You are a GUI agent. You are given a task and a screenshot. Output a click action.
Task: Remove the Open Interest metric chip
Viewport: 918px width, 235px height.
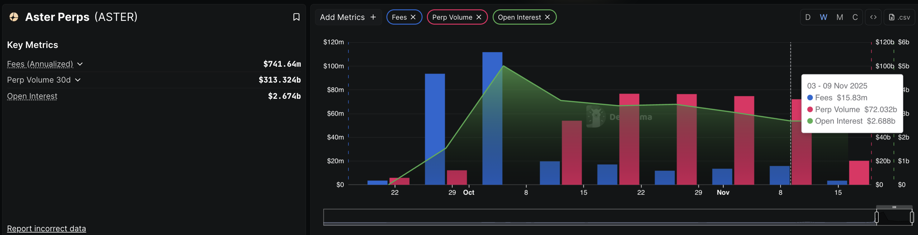547,17
